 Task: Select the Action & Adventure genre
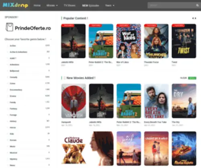pos(18,52)
